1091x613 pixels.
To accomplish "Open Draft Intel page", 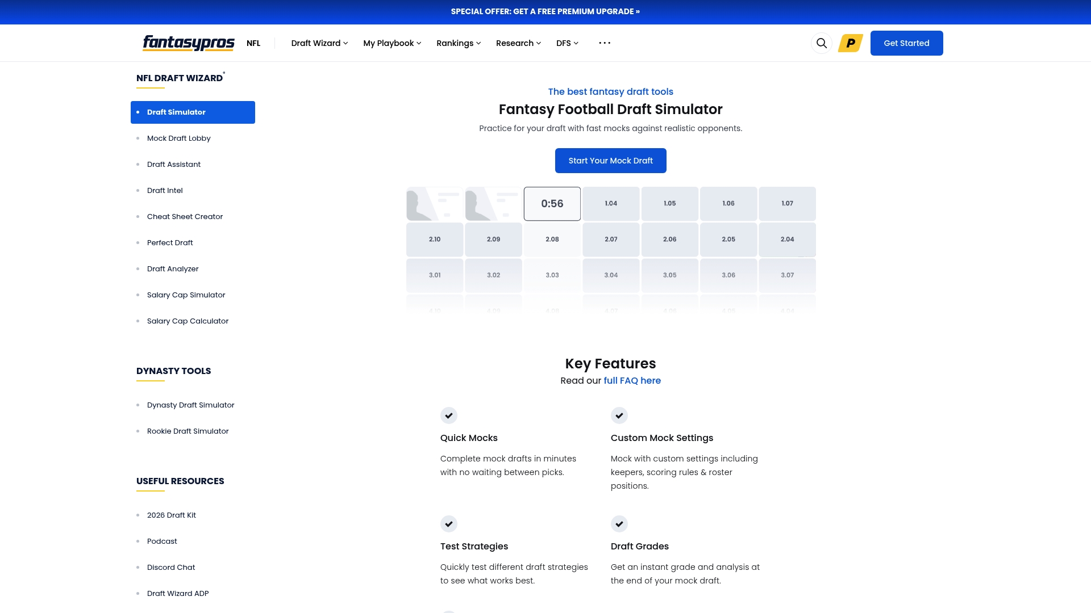I will coord(165,191).
